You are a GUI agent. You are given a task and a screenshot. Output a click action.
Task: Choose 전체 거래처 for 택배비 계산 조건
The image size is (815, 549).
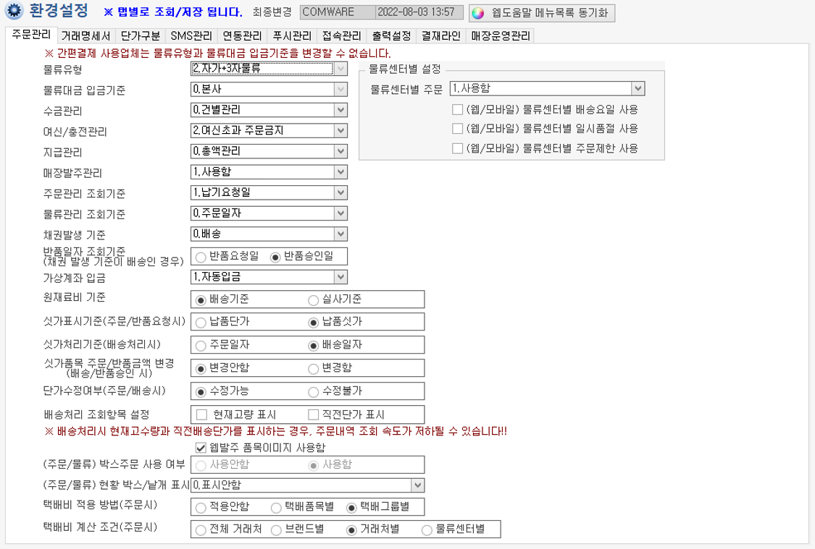coord(201,530)
